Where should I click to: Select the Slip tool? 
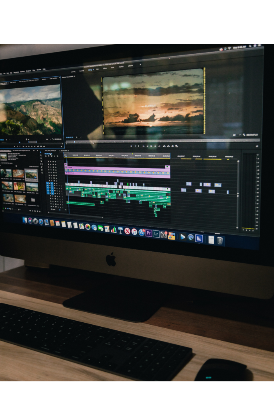click(x=42, y=164)
